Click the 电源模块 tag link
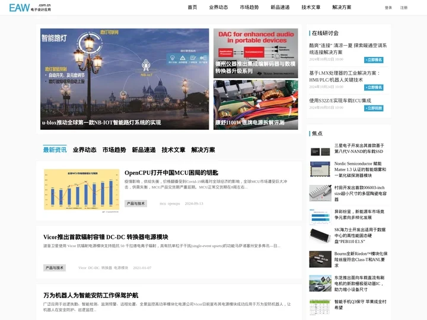The image size is (427, 320). pyautogui.click(x=121, y=268)
